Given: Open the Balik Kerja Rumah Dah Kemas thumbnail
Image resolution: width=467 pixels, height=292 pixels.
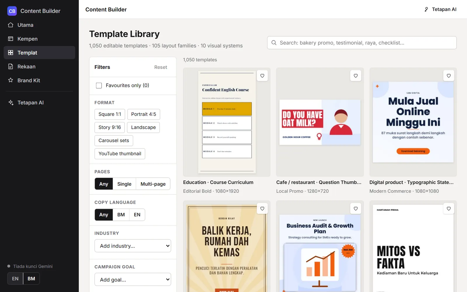Looking at the screenshot, I should [227, 246].
